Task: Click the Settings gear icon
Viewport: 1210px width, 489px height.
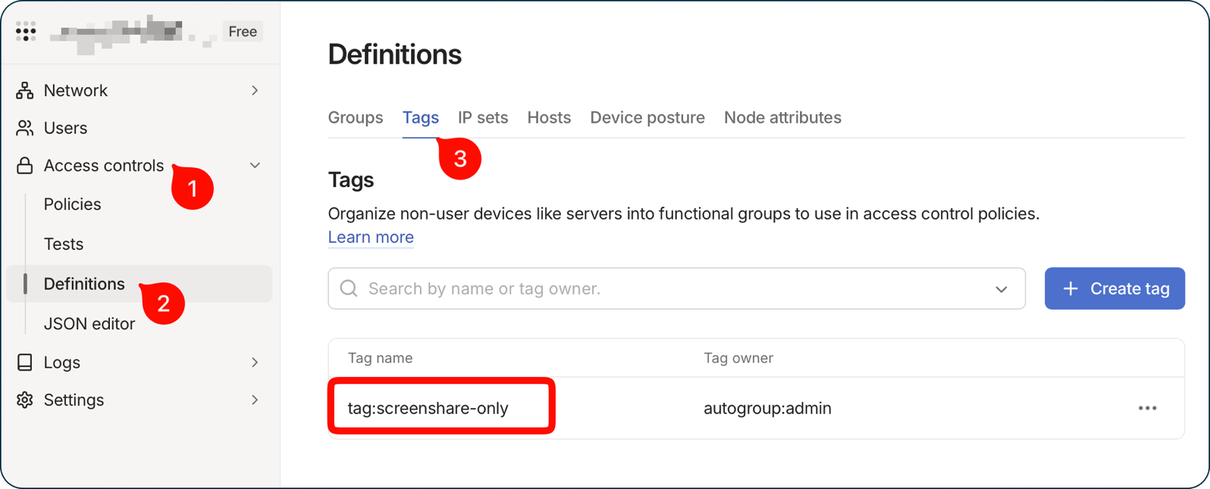Action: (25, 400)
